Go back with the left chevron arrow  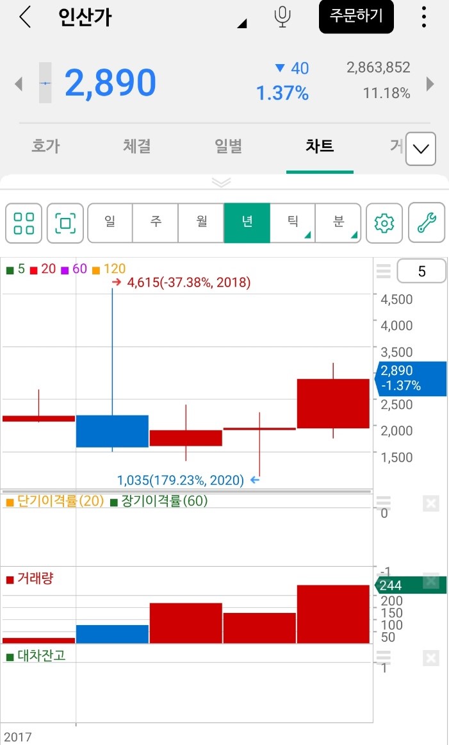coord(25,17)
